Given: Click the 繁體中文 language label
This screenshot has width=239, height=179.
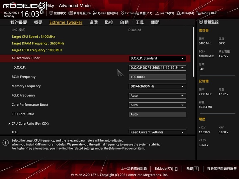Looking at the screenshot, I should pyautogui.click(x=60, y=13).
